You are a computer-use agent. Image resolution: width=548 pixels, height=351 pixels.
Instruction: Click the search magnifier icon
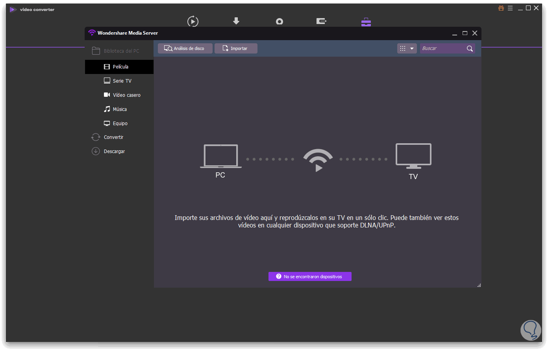pyautogui.click(x=470, y=48)
